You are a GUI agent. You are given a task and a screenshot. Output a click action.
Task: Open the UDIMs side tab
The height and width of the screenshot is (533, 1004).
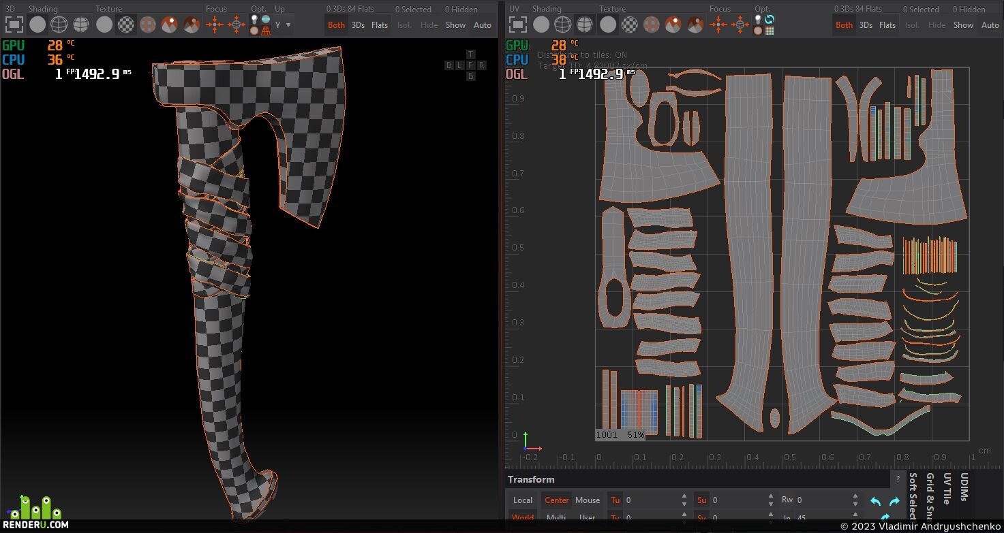tap(964, 489)
